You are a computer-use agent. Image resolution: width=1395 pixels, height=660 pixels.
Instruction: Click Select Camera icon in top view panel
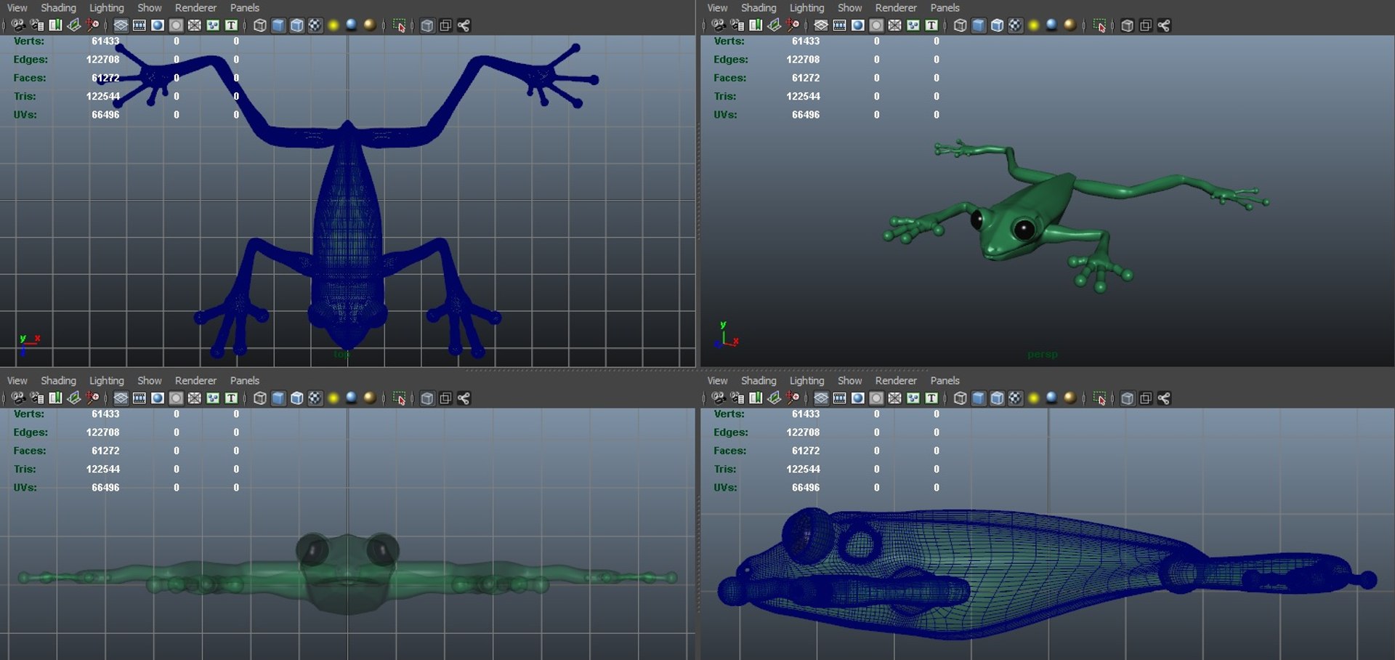[x=18, y=25]
